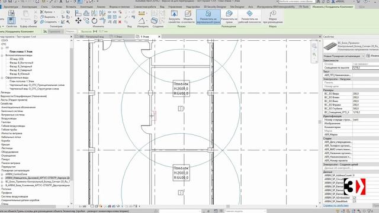
Task: Collapse the Оформленные виды tree node
Action: point(2,78)
